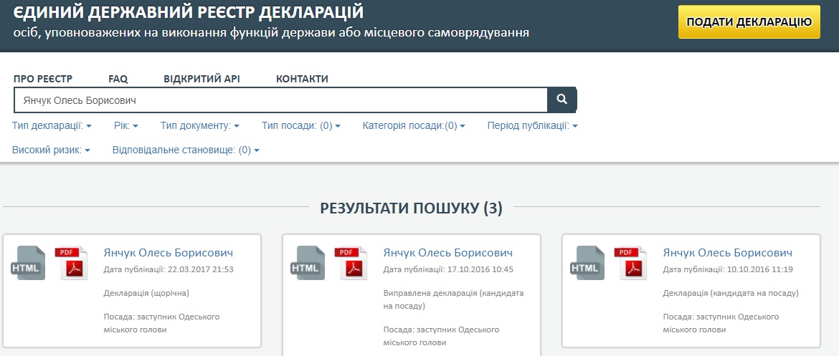Open HTML icon for 10.10.2016 declaration
The image size is (839, 356).
coord(588,263)
